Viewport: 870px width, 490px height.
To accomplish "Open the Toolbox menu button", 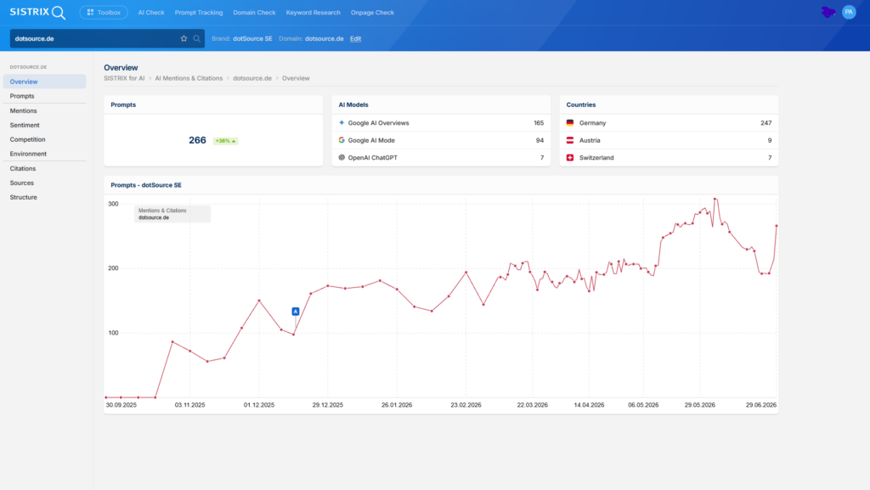I will click(x=103, y=12).
